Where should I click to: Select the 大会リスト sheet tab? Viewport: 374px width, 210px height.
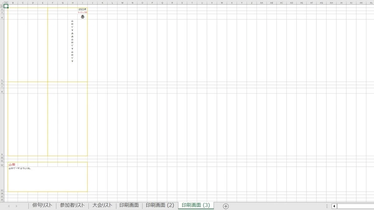pyautogui.click(x=102, y=205)
